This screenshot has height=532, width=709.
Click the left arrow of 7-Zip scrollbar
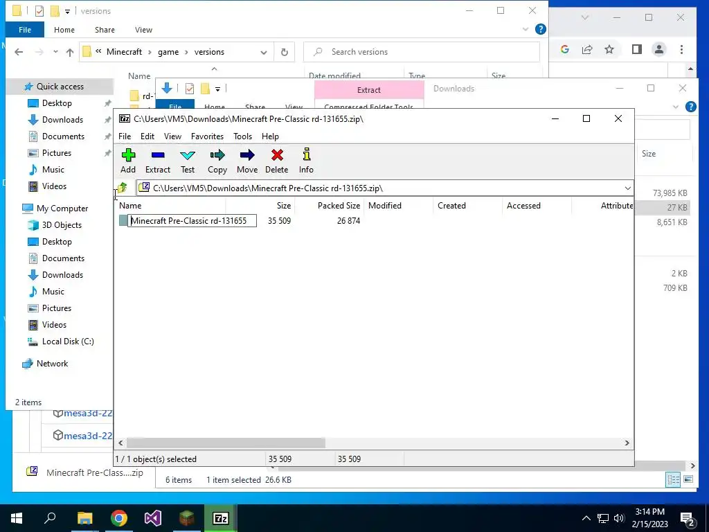[120, 443]
